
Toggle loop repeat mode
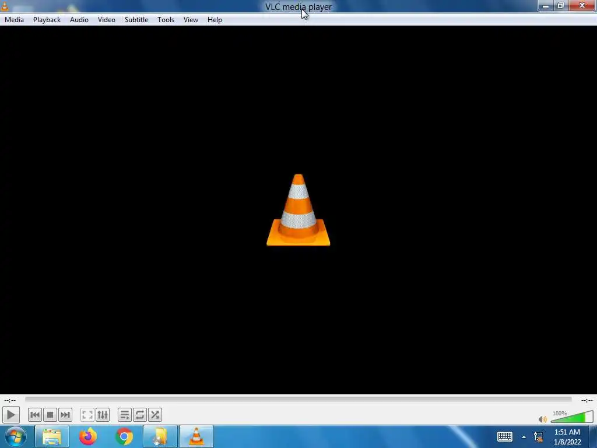coord(140,415)
